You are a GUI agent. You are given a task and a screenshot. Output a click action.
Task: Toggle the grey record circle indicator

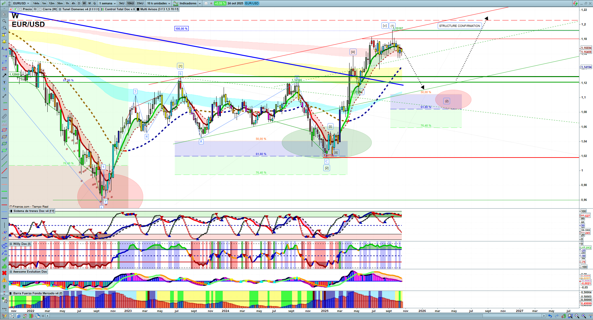click(211, 3)
